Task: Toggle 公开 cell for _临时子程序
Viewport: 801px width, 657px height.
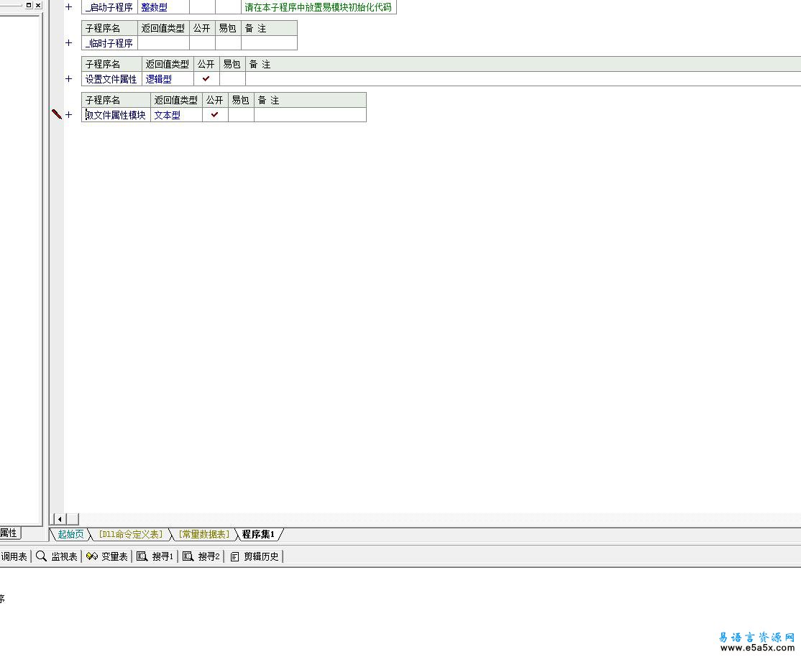Action: coord(202,43)
